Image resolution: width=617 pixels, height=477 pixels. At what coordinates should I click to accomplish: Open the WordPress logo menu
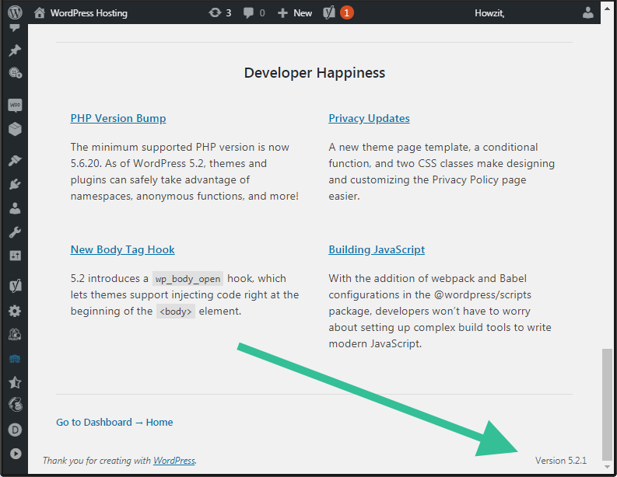[x=16, y=12]
